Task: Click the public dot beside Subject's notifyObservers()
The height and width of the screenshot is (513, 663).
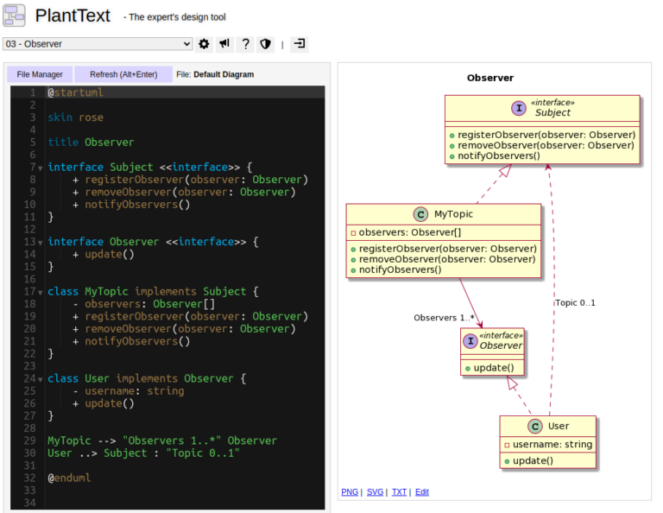Action: coord(452,156)
